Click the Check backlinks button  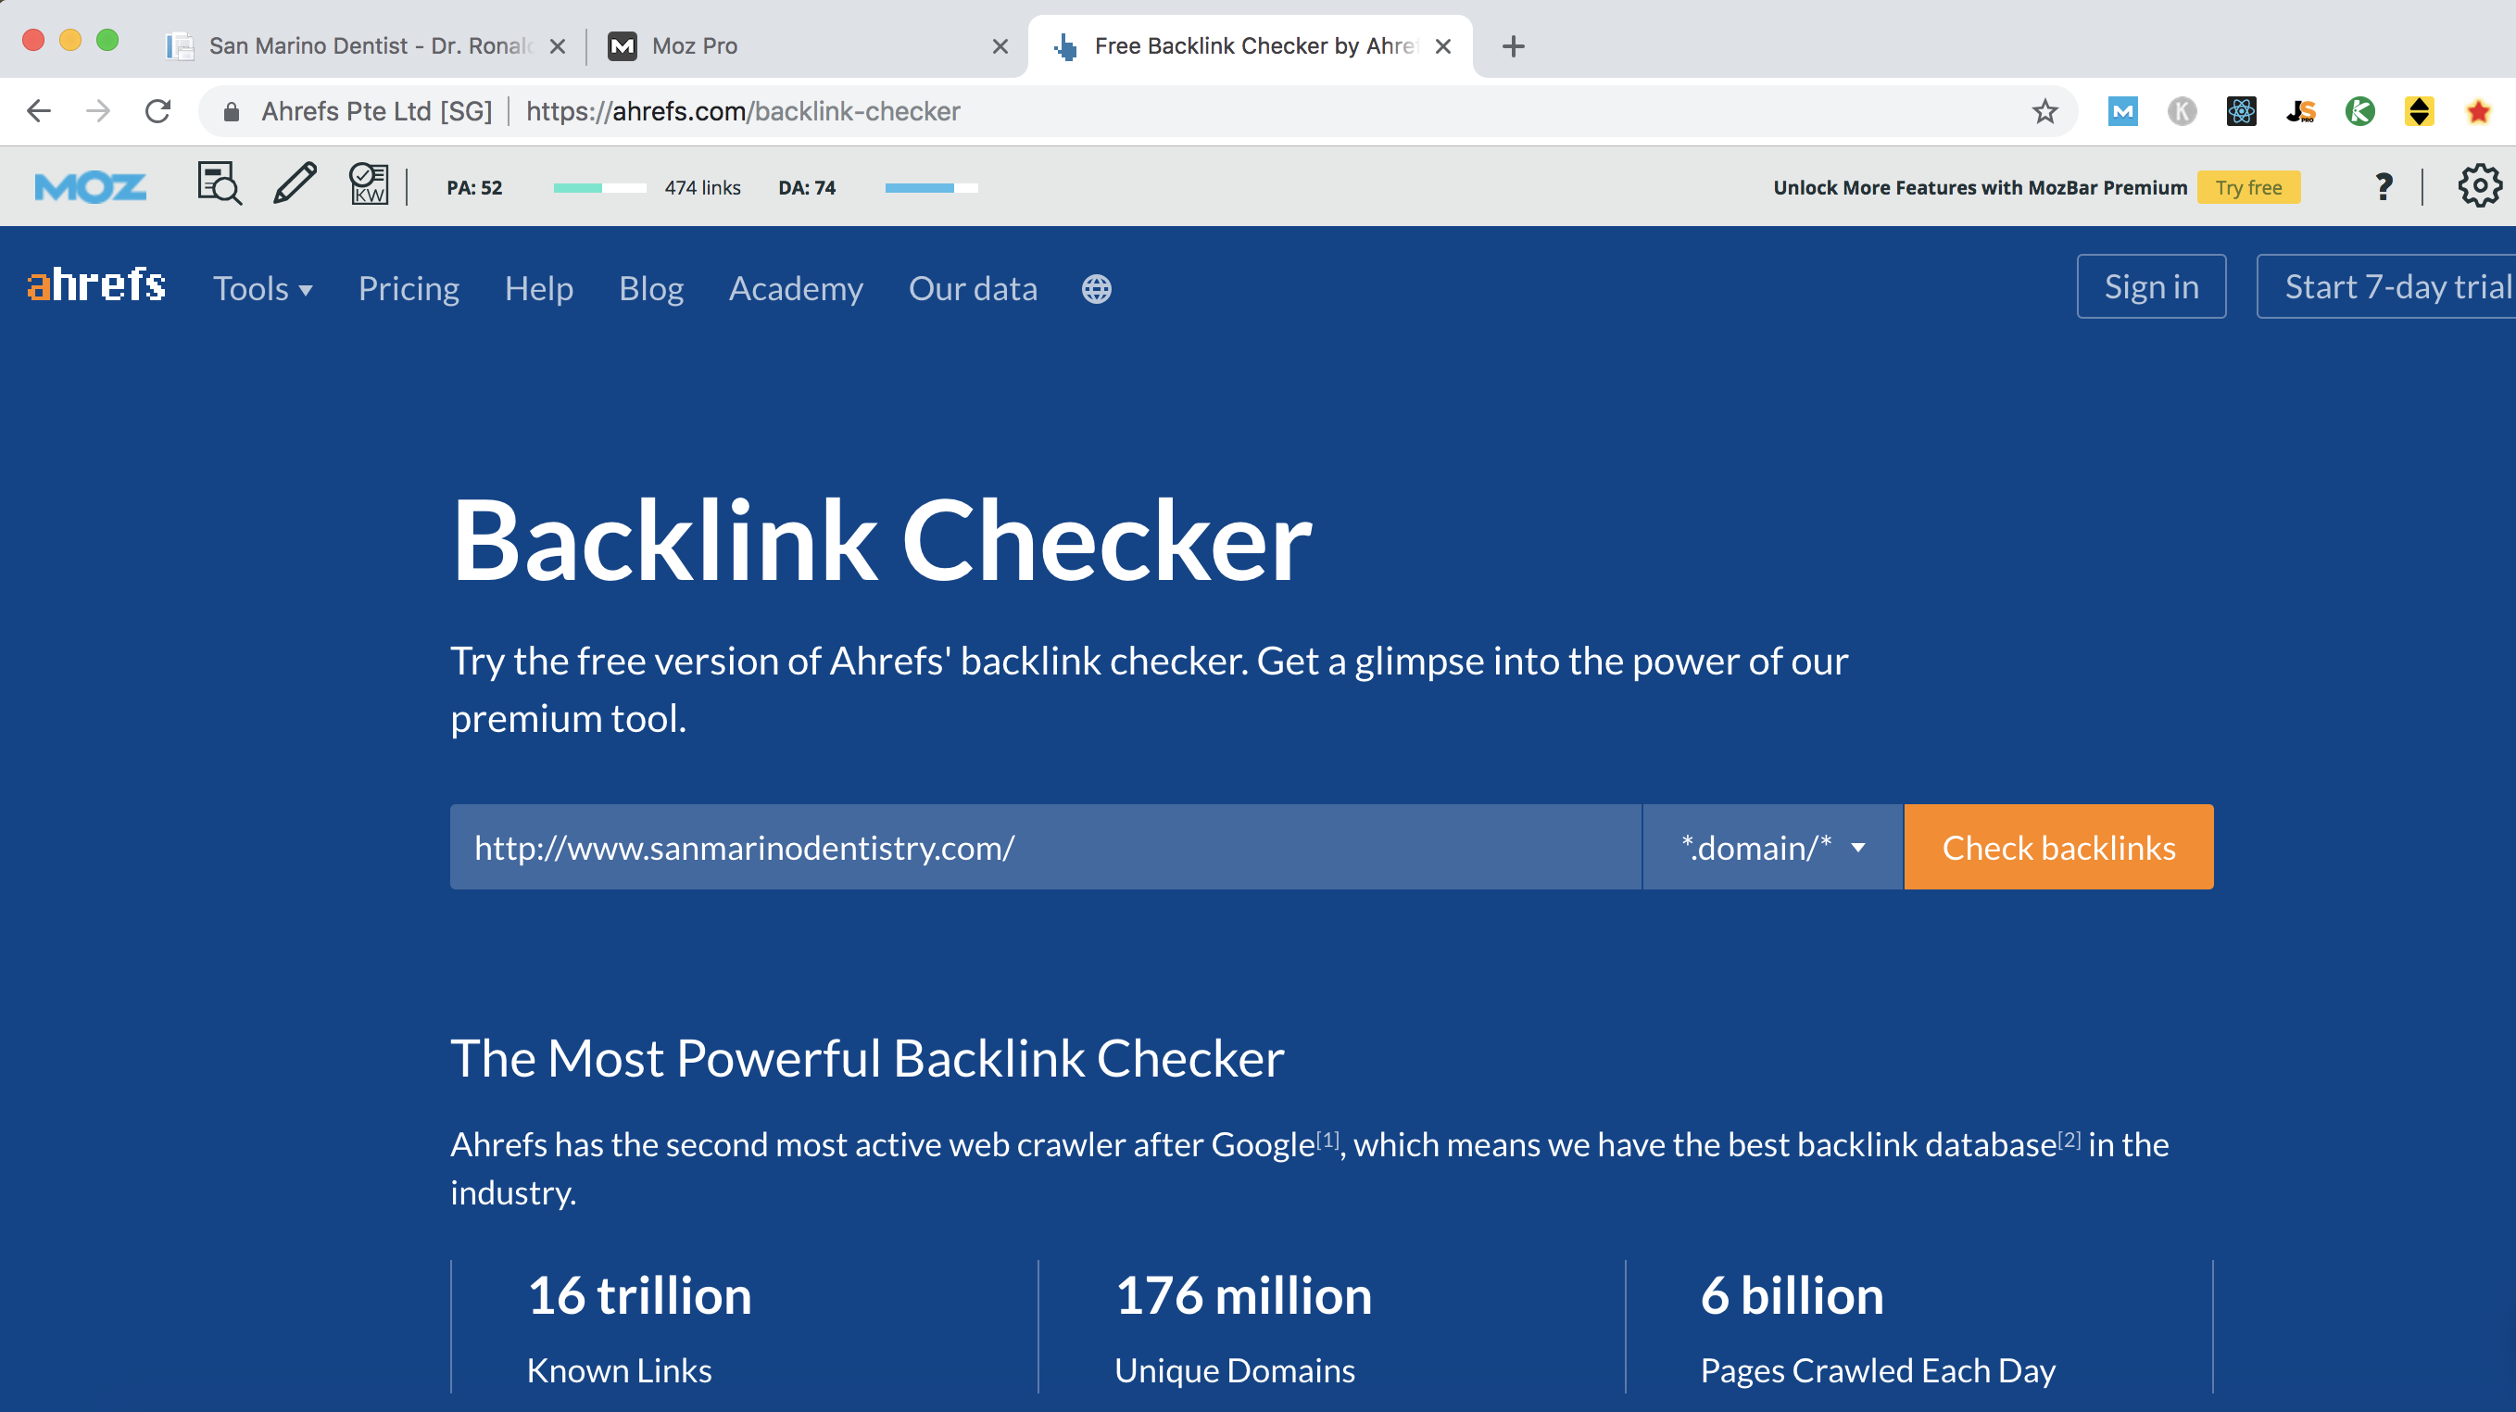click(x=2059, y=847)
